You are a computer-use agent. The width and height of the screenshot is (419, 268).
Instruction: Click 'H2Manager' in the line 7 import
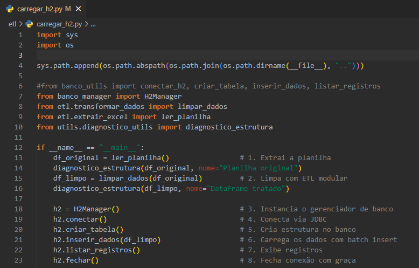[163, 97]
